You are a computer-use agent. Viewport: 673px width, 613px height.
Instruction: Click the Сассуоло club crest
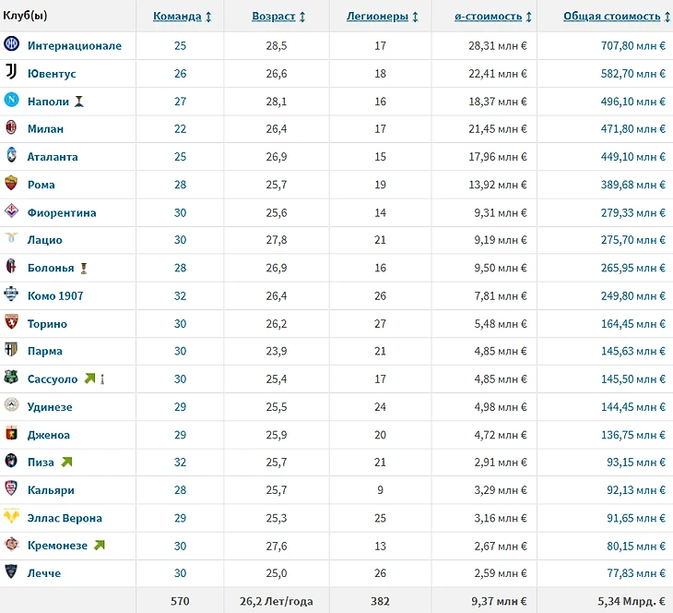(11, 377)
